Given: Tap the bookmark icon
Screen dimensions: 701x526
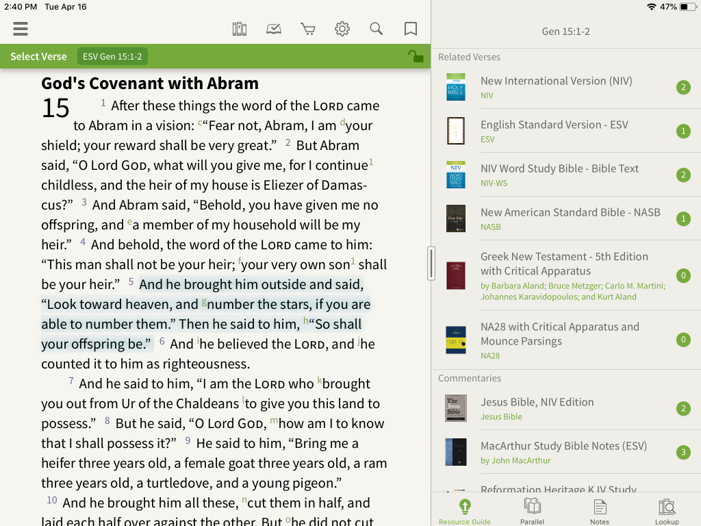Looking at the screenshot, I should [411, 29].
